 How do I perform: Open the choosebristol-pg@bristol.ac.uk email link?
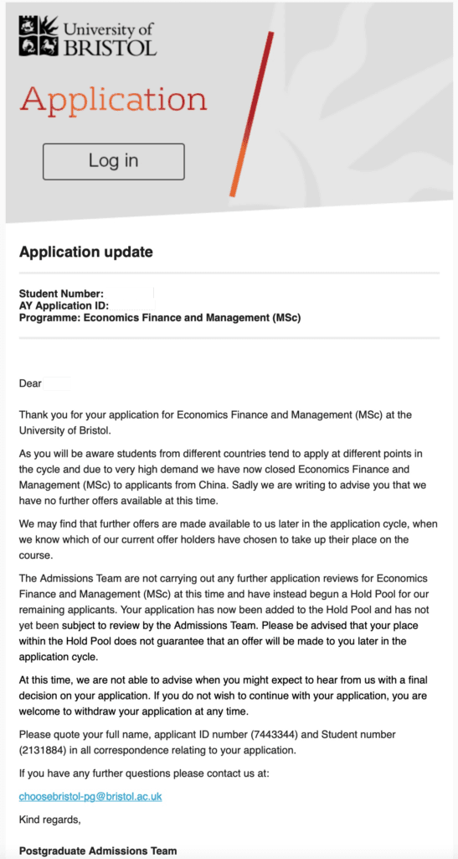[x=90, y=796]
